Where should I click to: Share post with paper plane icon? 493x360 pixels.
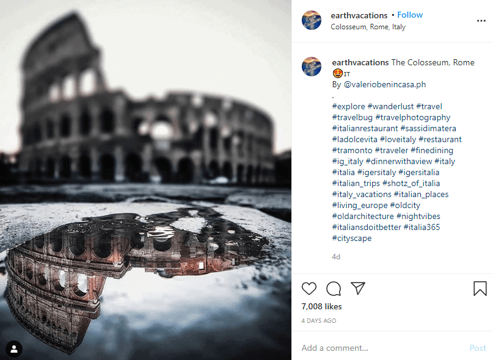(x=358, y=288)
